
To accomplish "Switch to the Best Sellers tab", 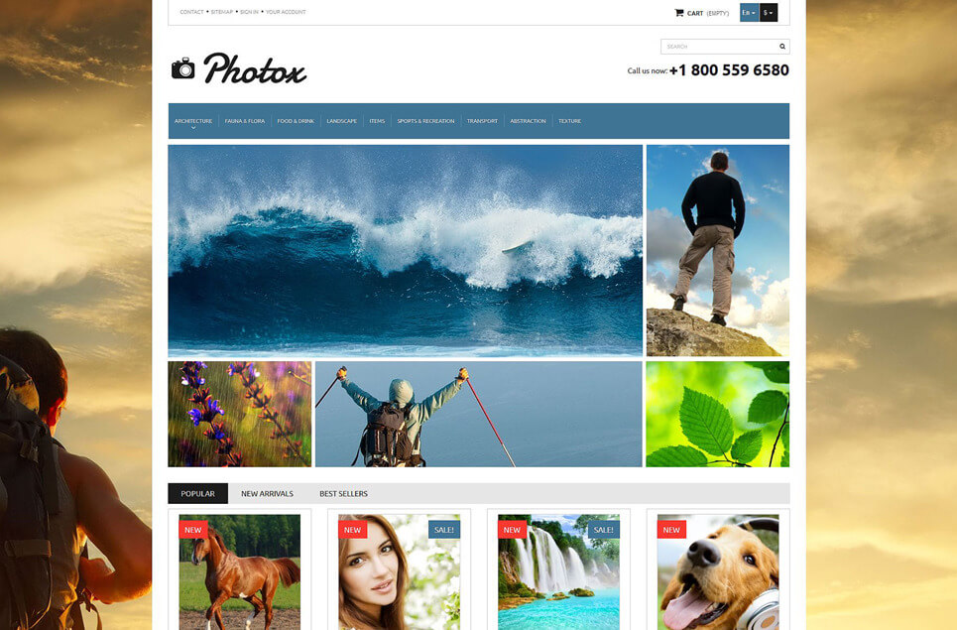I will pyautogui.click(x=343, y=493).
